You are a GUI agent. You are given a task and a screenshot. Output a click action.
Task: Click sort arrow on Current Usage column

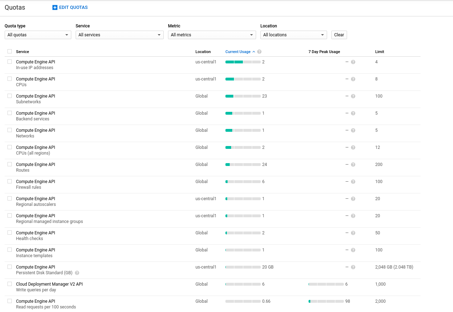pyautogui.click(x=254, y=52)
